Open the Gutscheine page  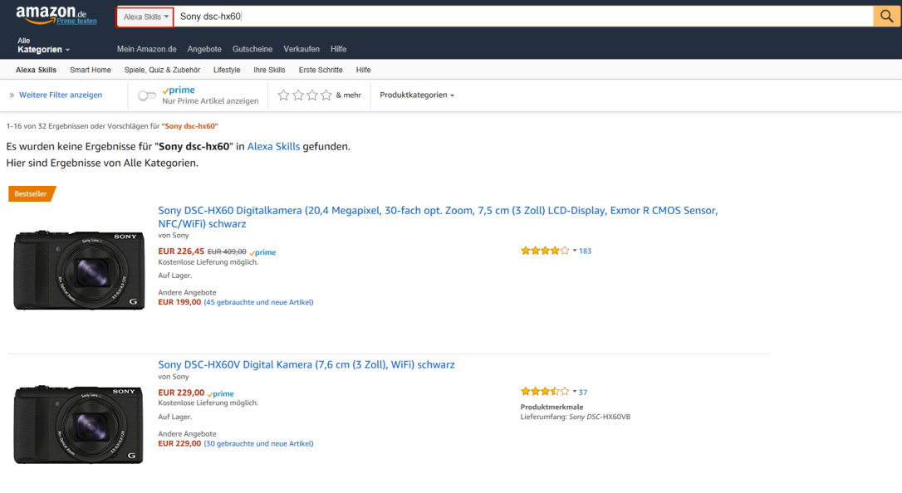pyautogui.click(x=252, y=50)
